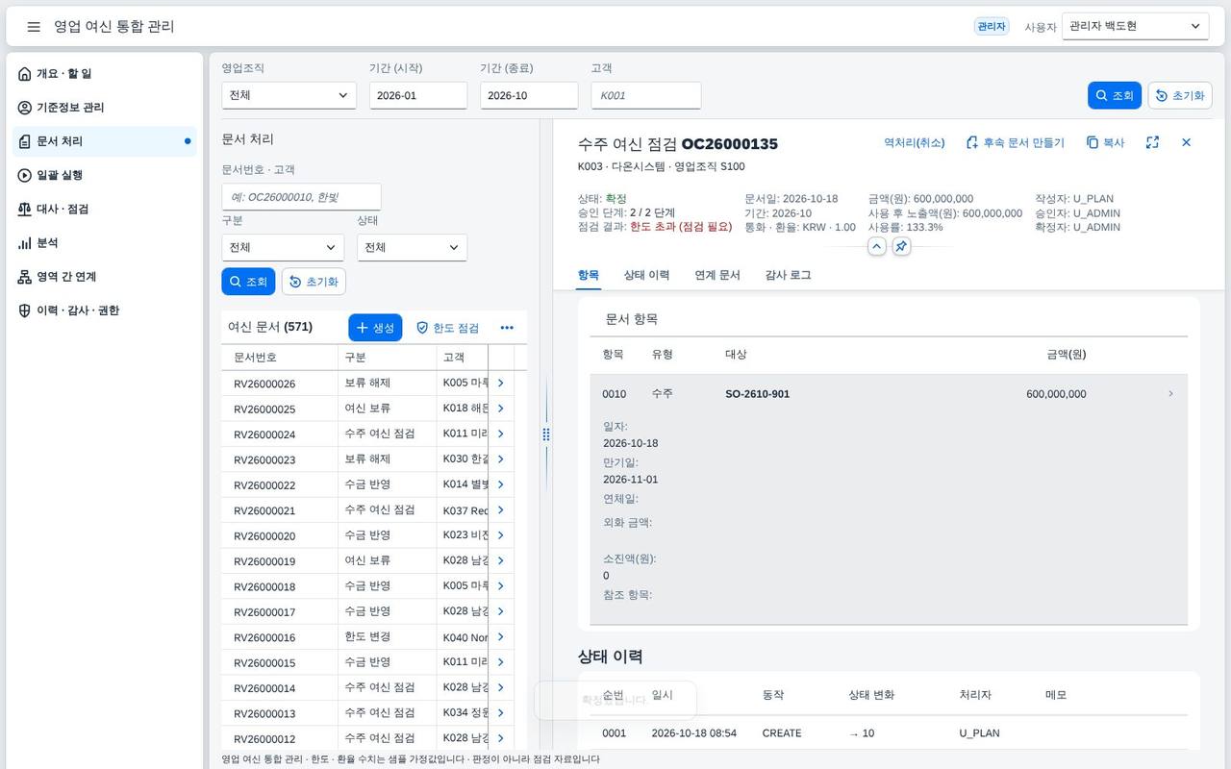Viewport: 1231px width, 769px height.
Task: Open row arrow for RV26000025
Action: 500,409
